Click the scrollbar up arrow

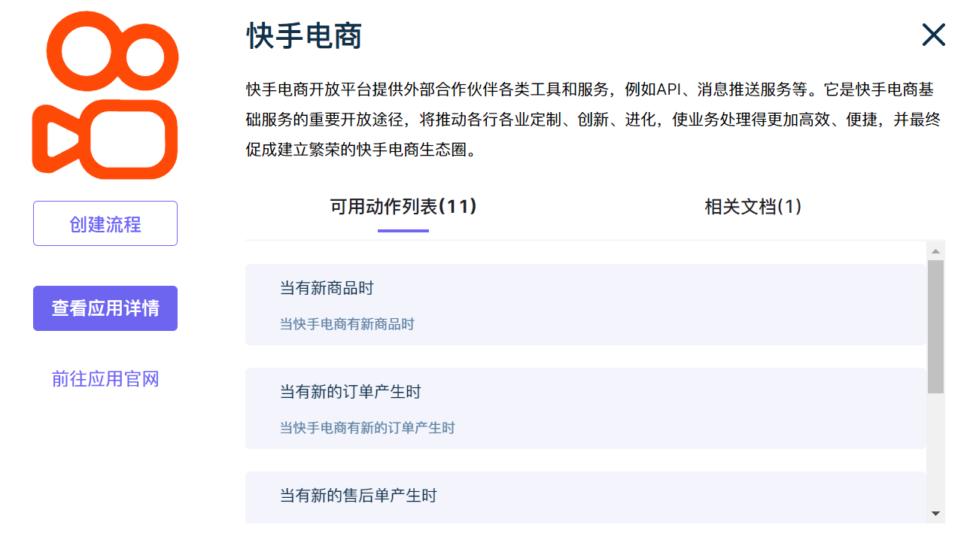(x=935, y=251)
